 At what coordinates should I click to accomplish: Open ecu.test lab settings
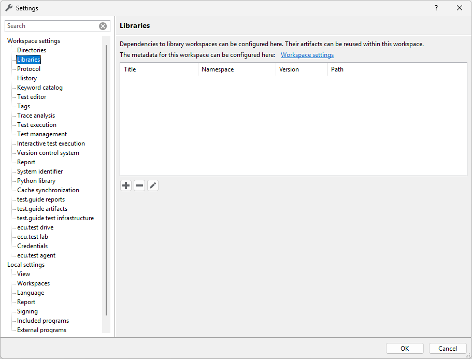(33, 237)
